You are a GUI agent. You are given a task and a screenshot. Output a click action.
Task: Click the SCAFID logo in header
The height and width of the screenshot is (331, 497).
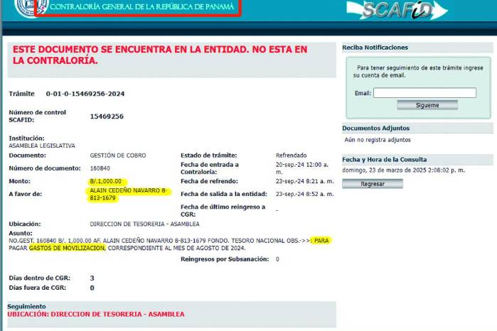pyautogui.click(x=397, y=10)
